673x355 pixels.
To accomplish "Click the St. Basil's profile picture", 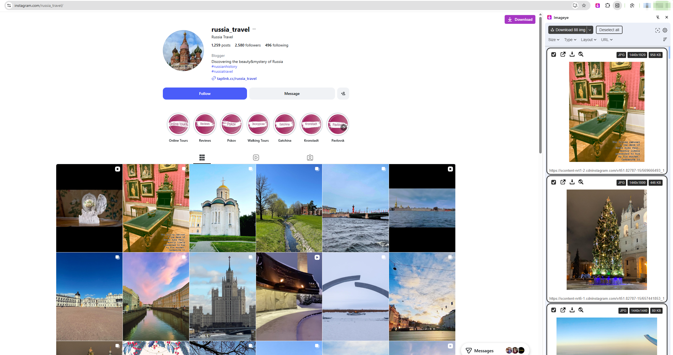I will pyautogui.click(x=183, y=51).
